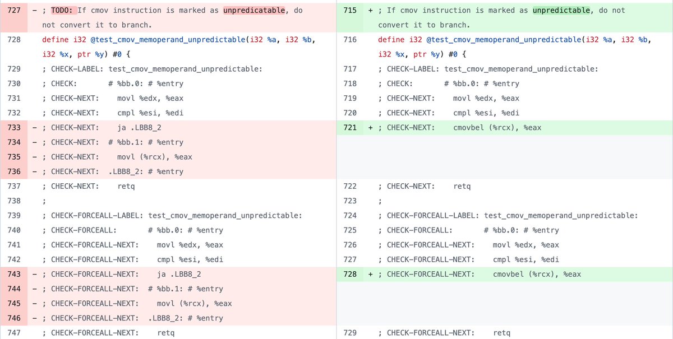Select deleted line number 746
Image resolution: width=673 pixels, height=339 pixels.
(14, 318)
